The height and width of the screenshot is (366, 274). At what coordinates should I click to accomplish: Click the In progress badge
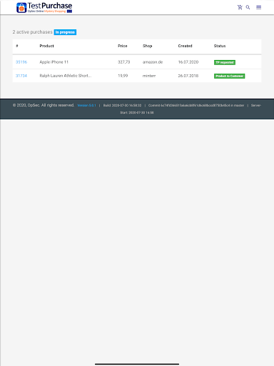(x=65, y=32)
